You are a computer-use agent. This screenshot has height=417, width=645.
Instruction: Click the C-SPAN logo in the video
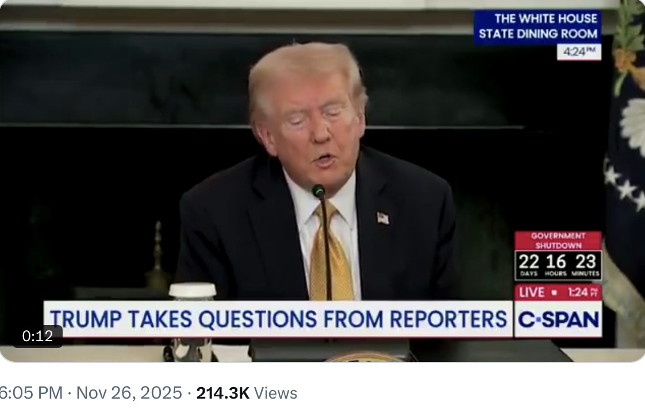(558, 319)
